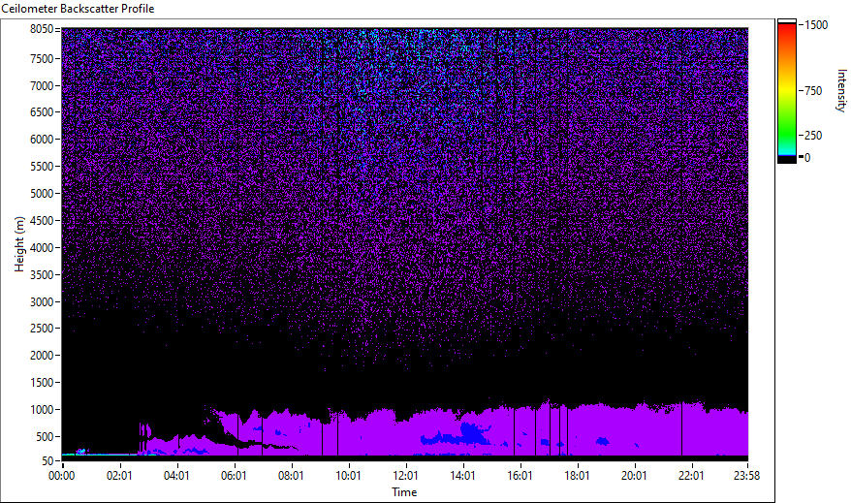851x503 pixels.
Task: Click the 06:01 time tick label
Action: click(234, 476)
